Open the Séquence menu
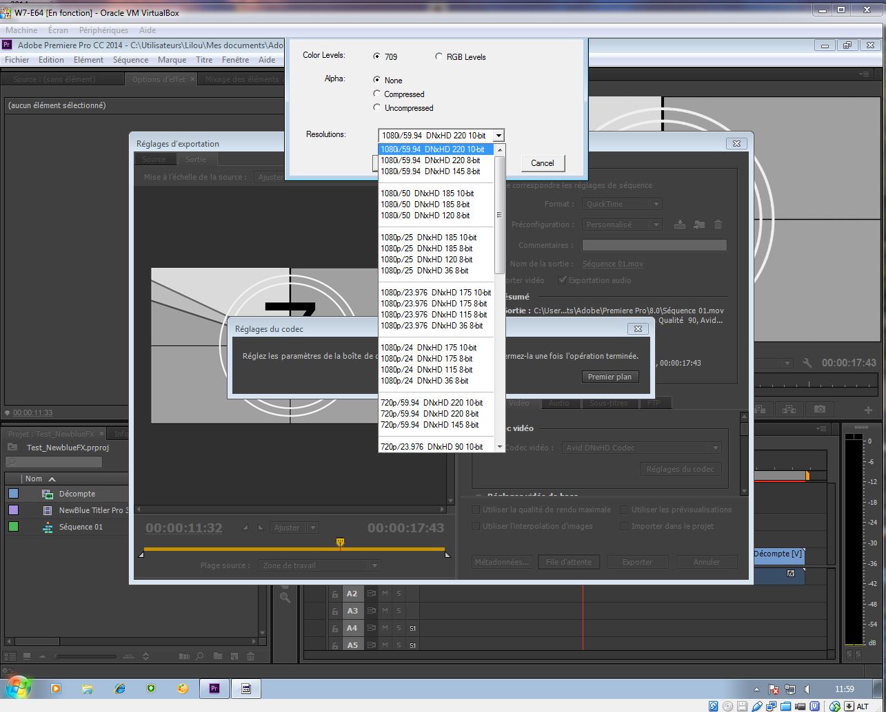This screenshot has width=886, height=712. 130,60
